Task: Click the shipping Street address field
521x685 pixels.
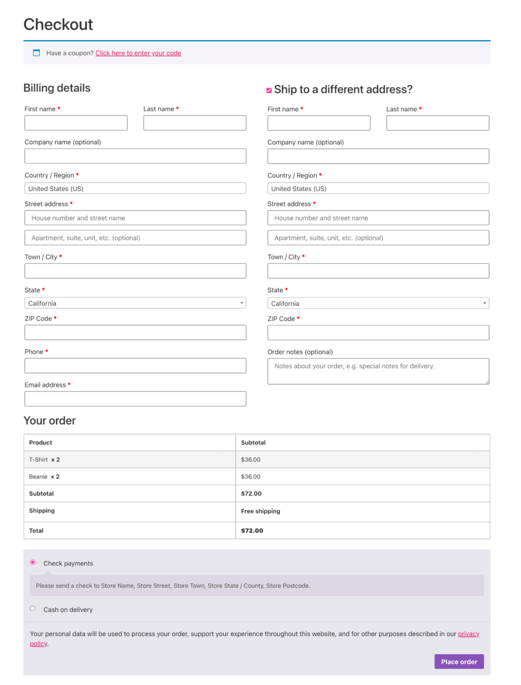Action: click(378, 218)
